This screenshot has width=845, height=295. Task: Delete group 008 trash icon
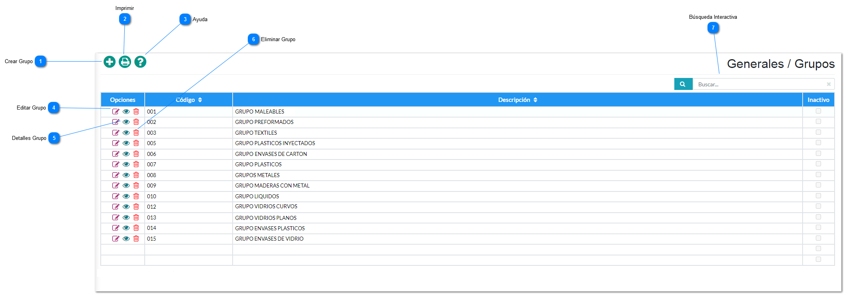click(136, 175)
